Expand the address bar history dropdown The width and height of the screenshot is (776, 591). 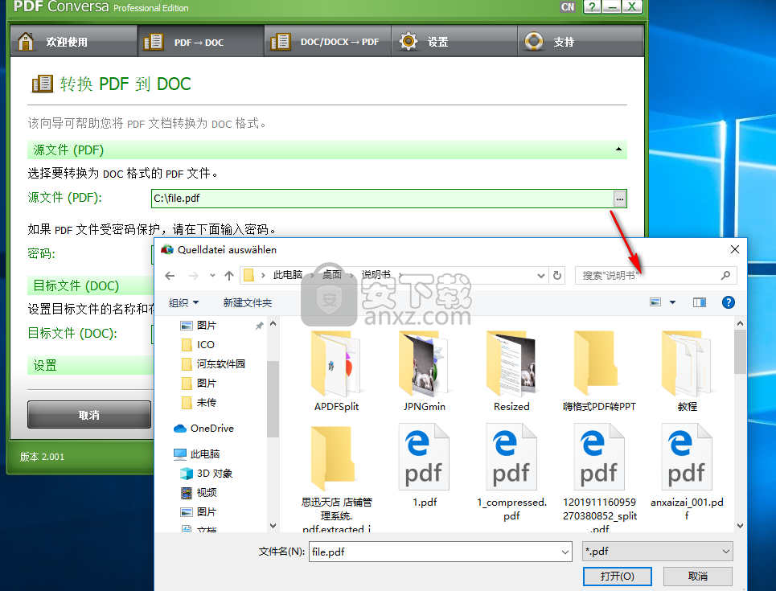tap(541, 276)
